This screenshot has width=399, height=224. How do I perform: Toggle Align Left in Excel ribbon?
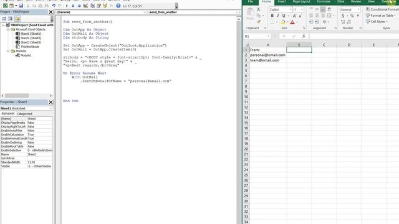click(x=311, y=16)
